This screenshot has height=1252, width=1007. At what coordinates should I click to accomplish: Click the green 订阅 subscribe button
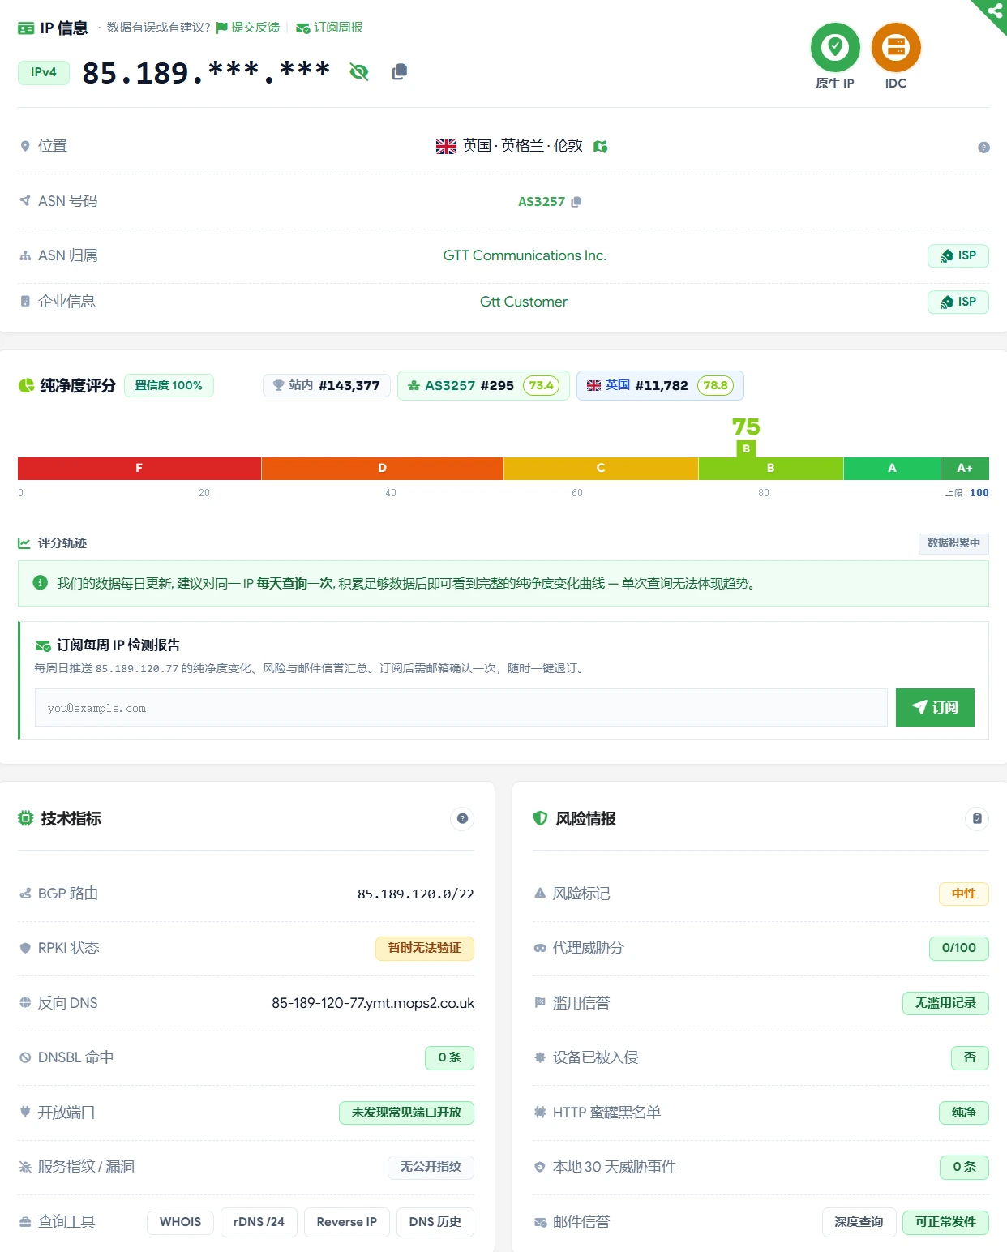[935, 708]
